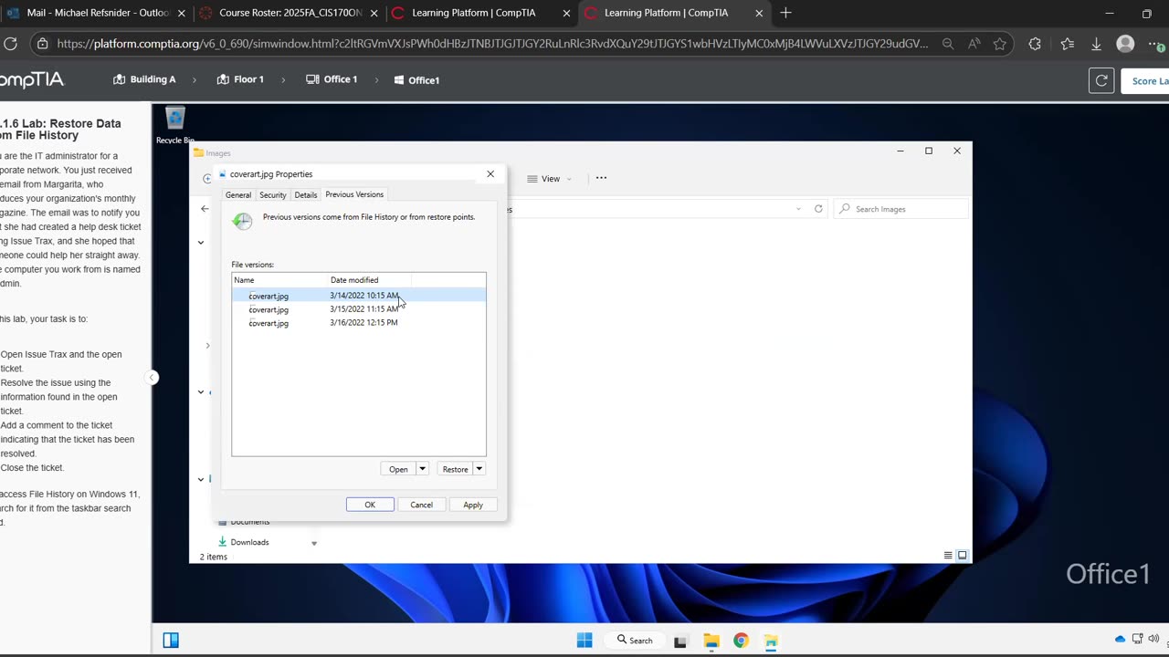Open the View menu in Images window
This screenshot has height=657, width=1169.
pyautogui.click(x=549, y=179)
